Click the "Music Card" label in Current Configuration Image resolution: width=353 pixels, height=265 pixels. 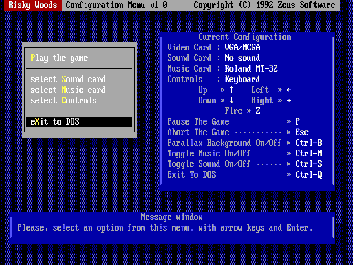189,69
